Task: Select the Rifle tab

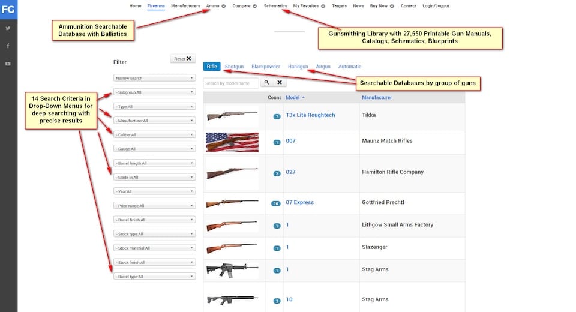Action: 212,67
